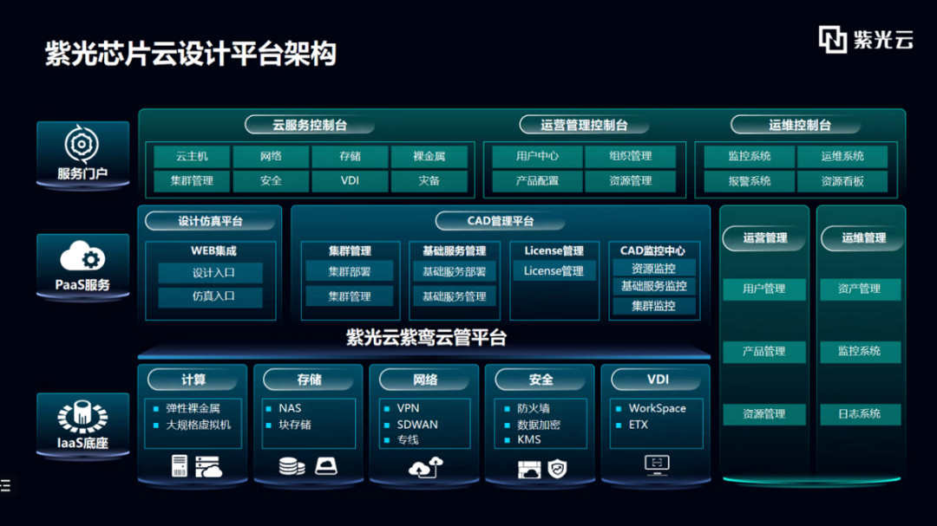Click the VDI tile in 云服务控制台
Screen dimensions: 937x526
coord(350,181)
